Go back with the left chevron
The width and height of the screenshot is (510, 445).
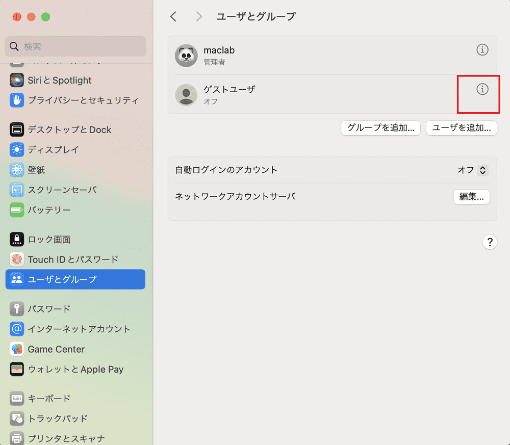(173, 16)
